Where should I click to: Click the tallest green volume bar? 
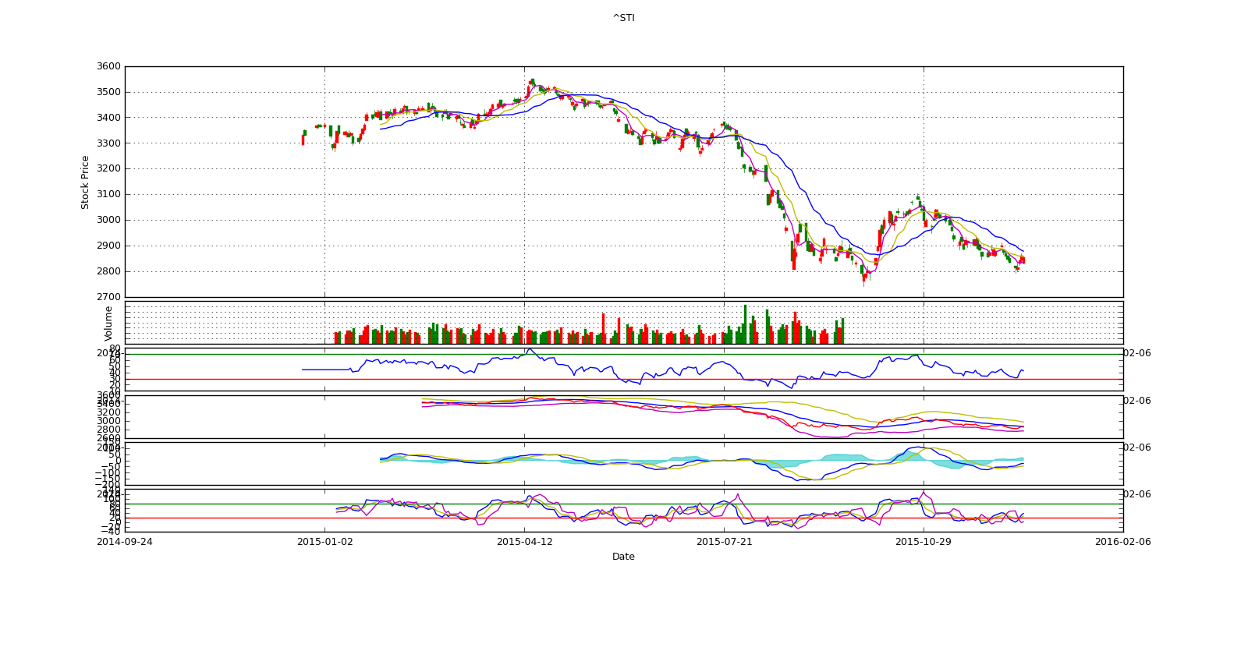click(x=745, y=325)
